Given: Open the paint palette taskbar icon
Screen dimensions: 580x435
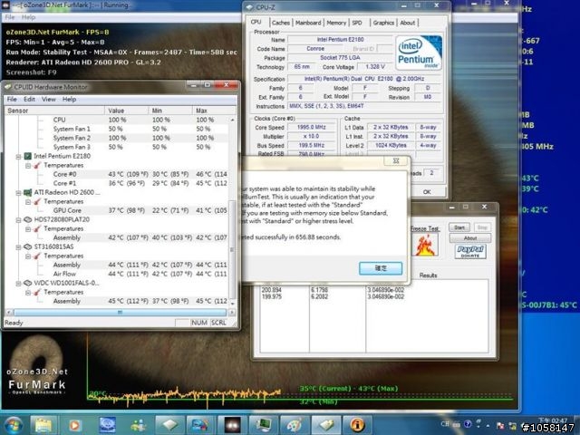Looking at the screenshot, I should point(295,425).
